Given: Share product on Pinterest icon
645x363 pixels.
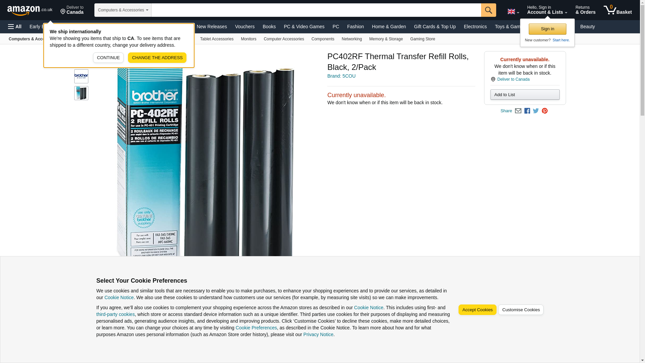Looking at the screenshot, I should (545, 111).
